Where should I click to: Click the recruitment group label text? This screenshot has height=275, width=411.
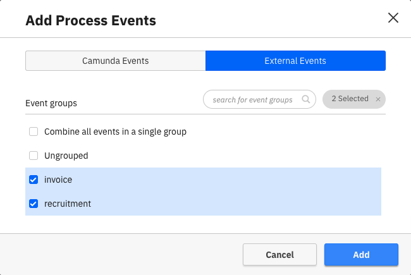(x=68, y=204)
